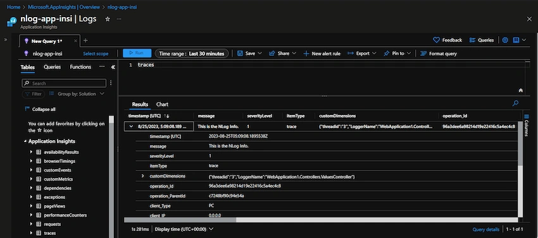This screenshot has height=238, width=538.
Task: Search results using the magnifier icon
Action: [x=515, y=103]
